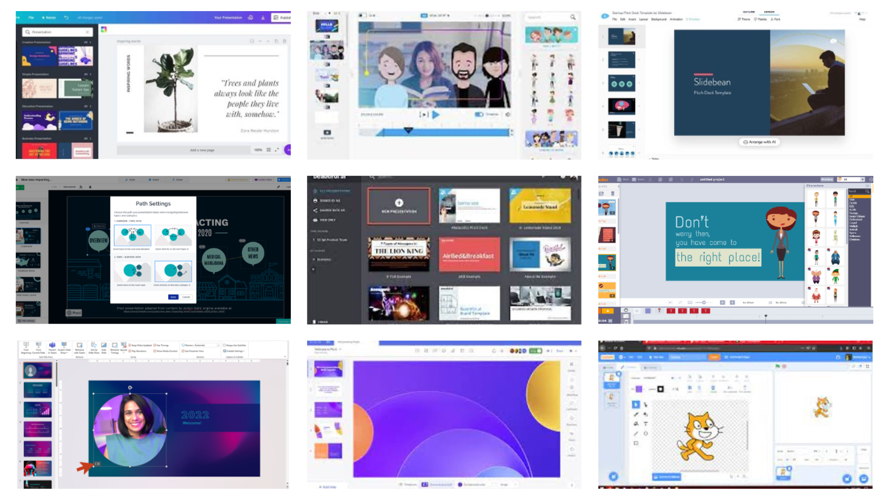Click the search magnifier in the character library panel

coord(573,17)
